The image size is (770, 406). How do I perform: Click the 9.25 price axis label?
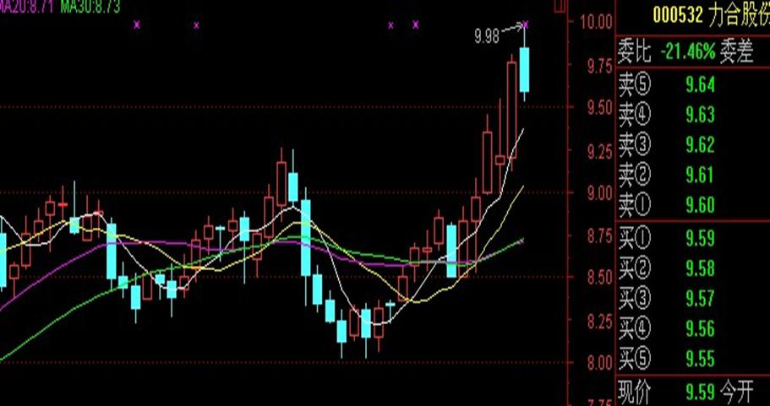(x=600, y=150)
